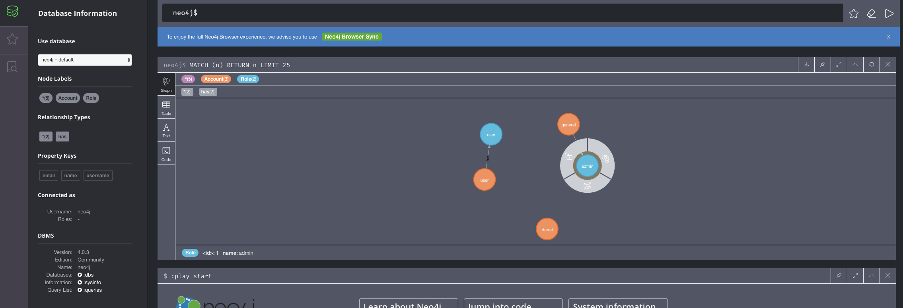Select the blue user Role node
The height and width of the screenshot is (308, 903).
(491, 134)
